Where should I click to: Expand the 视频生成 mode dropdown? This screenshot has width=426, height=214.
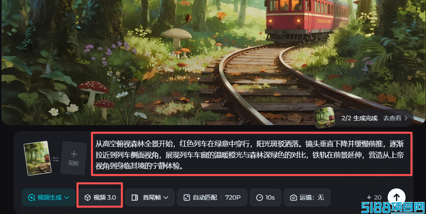coord(48,198)
